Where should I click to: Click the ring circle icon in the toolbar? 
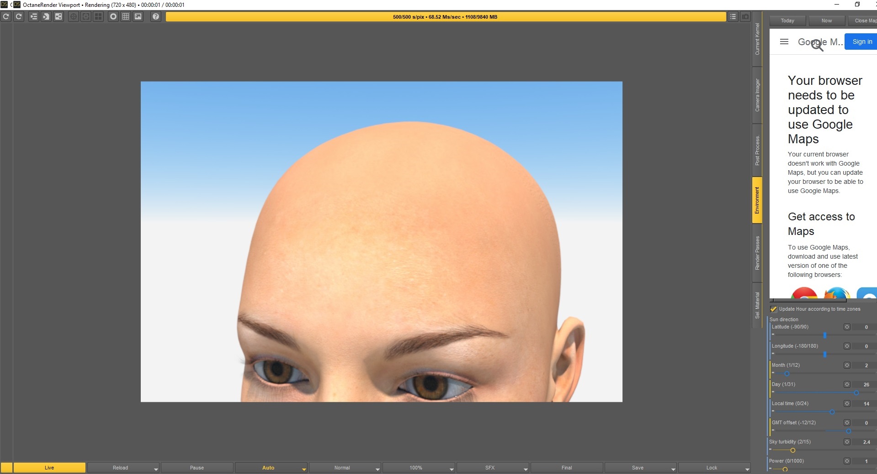tap(113, 16)
